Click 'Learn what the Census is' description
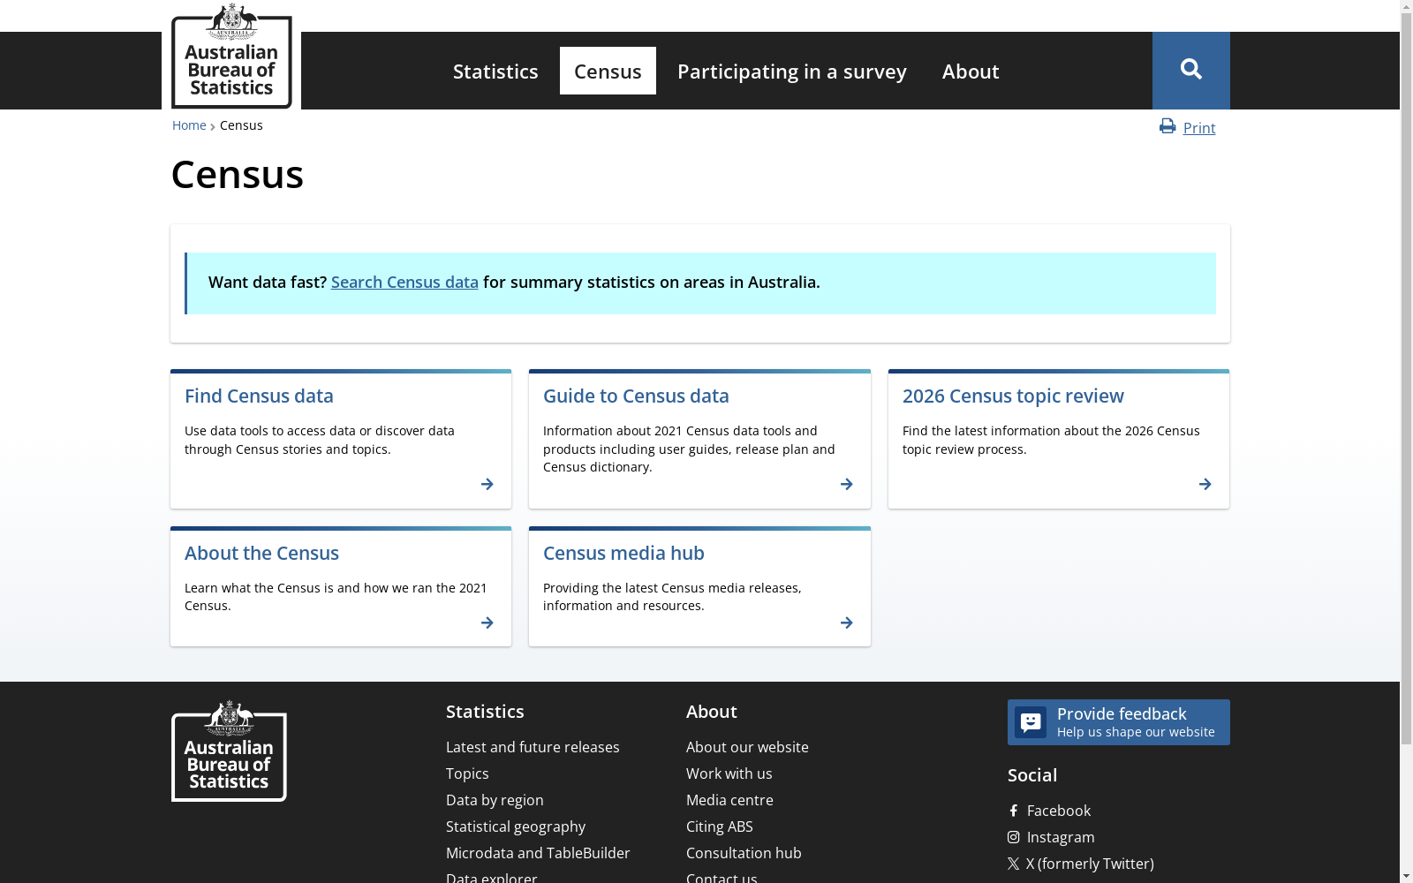 (x=336, y=597)
